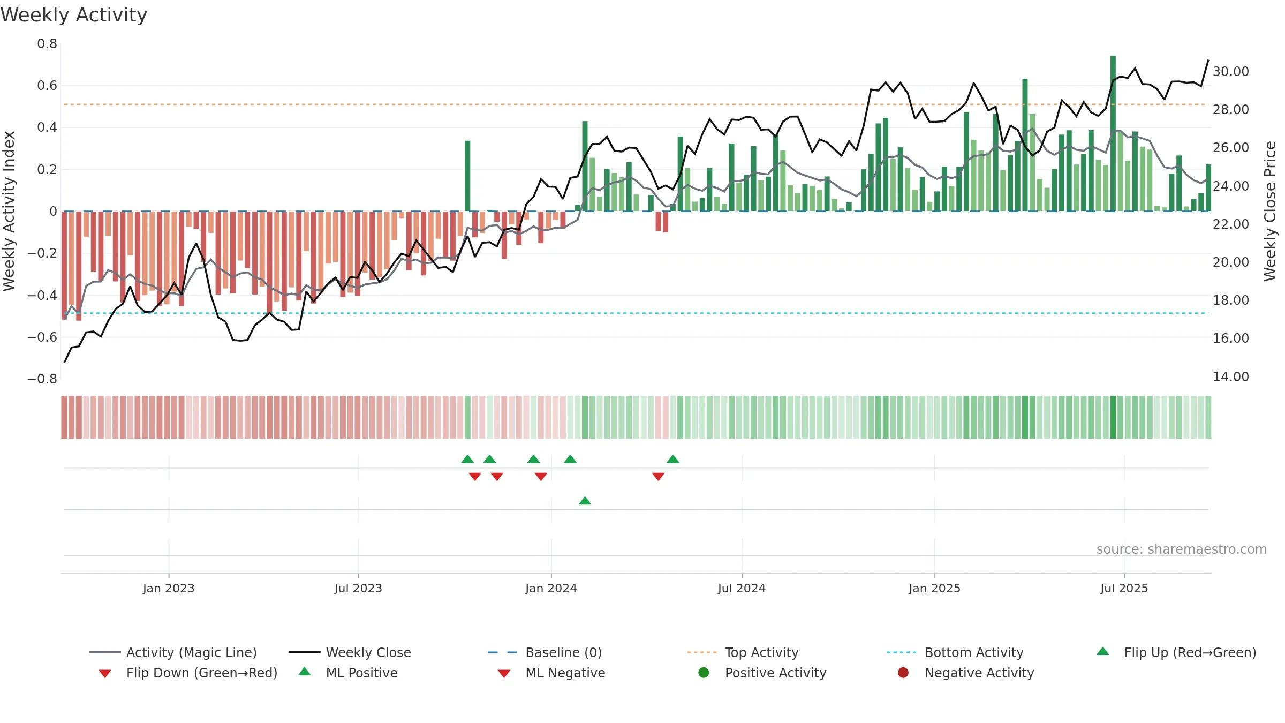Click the Jan 2024 x-axis label
This screenshot has width=1285, height=723.
(551, 588)
